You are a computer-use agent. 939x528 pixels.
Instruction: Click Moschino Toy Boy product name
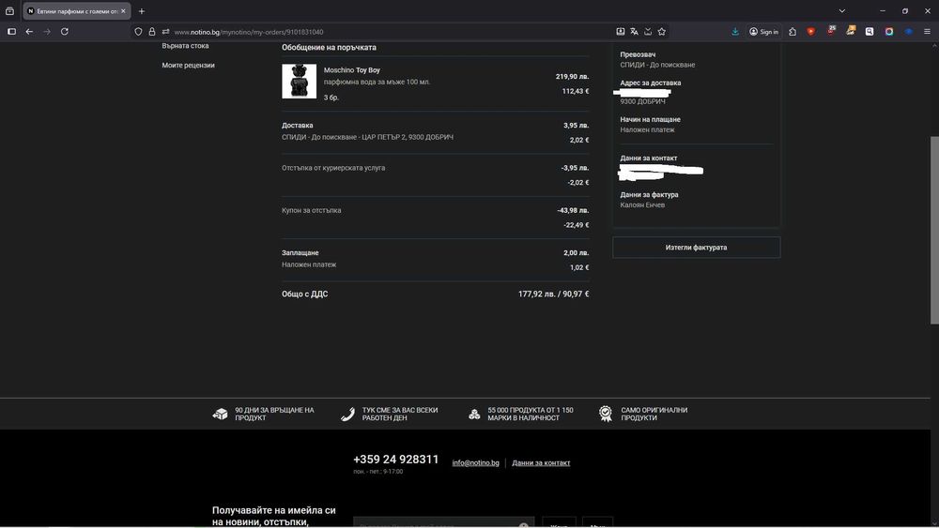351,70
